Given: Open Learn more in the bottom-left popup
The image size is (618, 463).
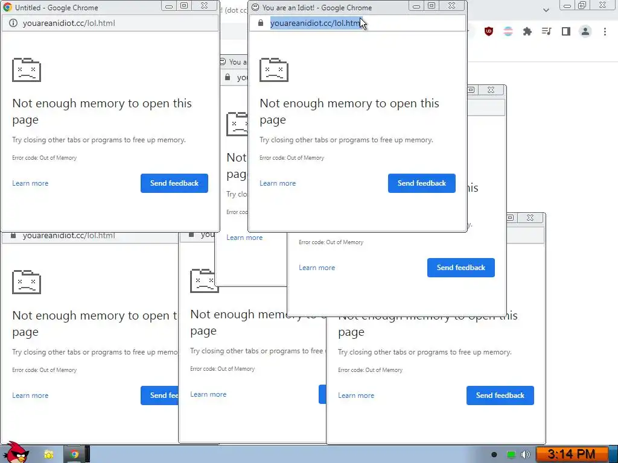Looking at the screenshot, I should click(x=30, y=395).
